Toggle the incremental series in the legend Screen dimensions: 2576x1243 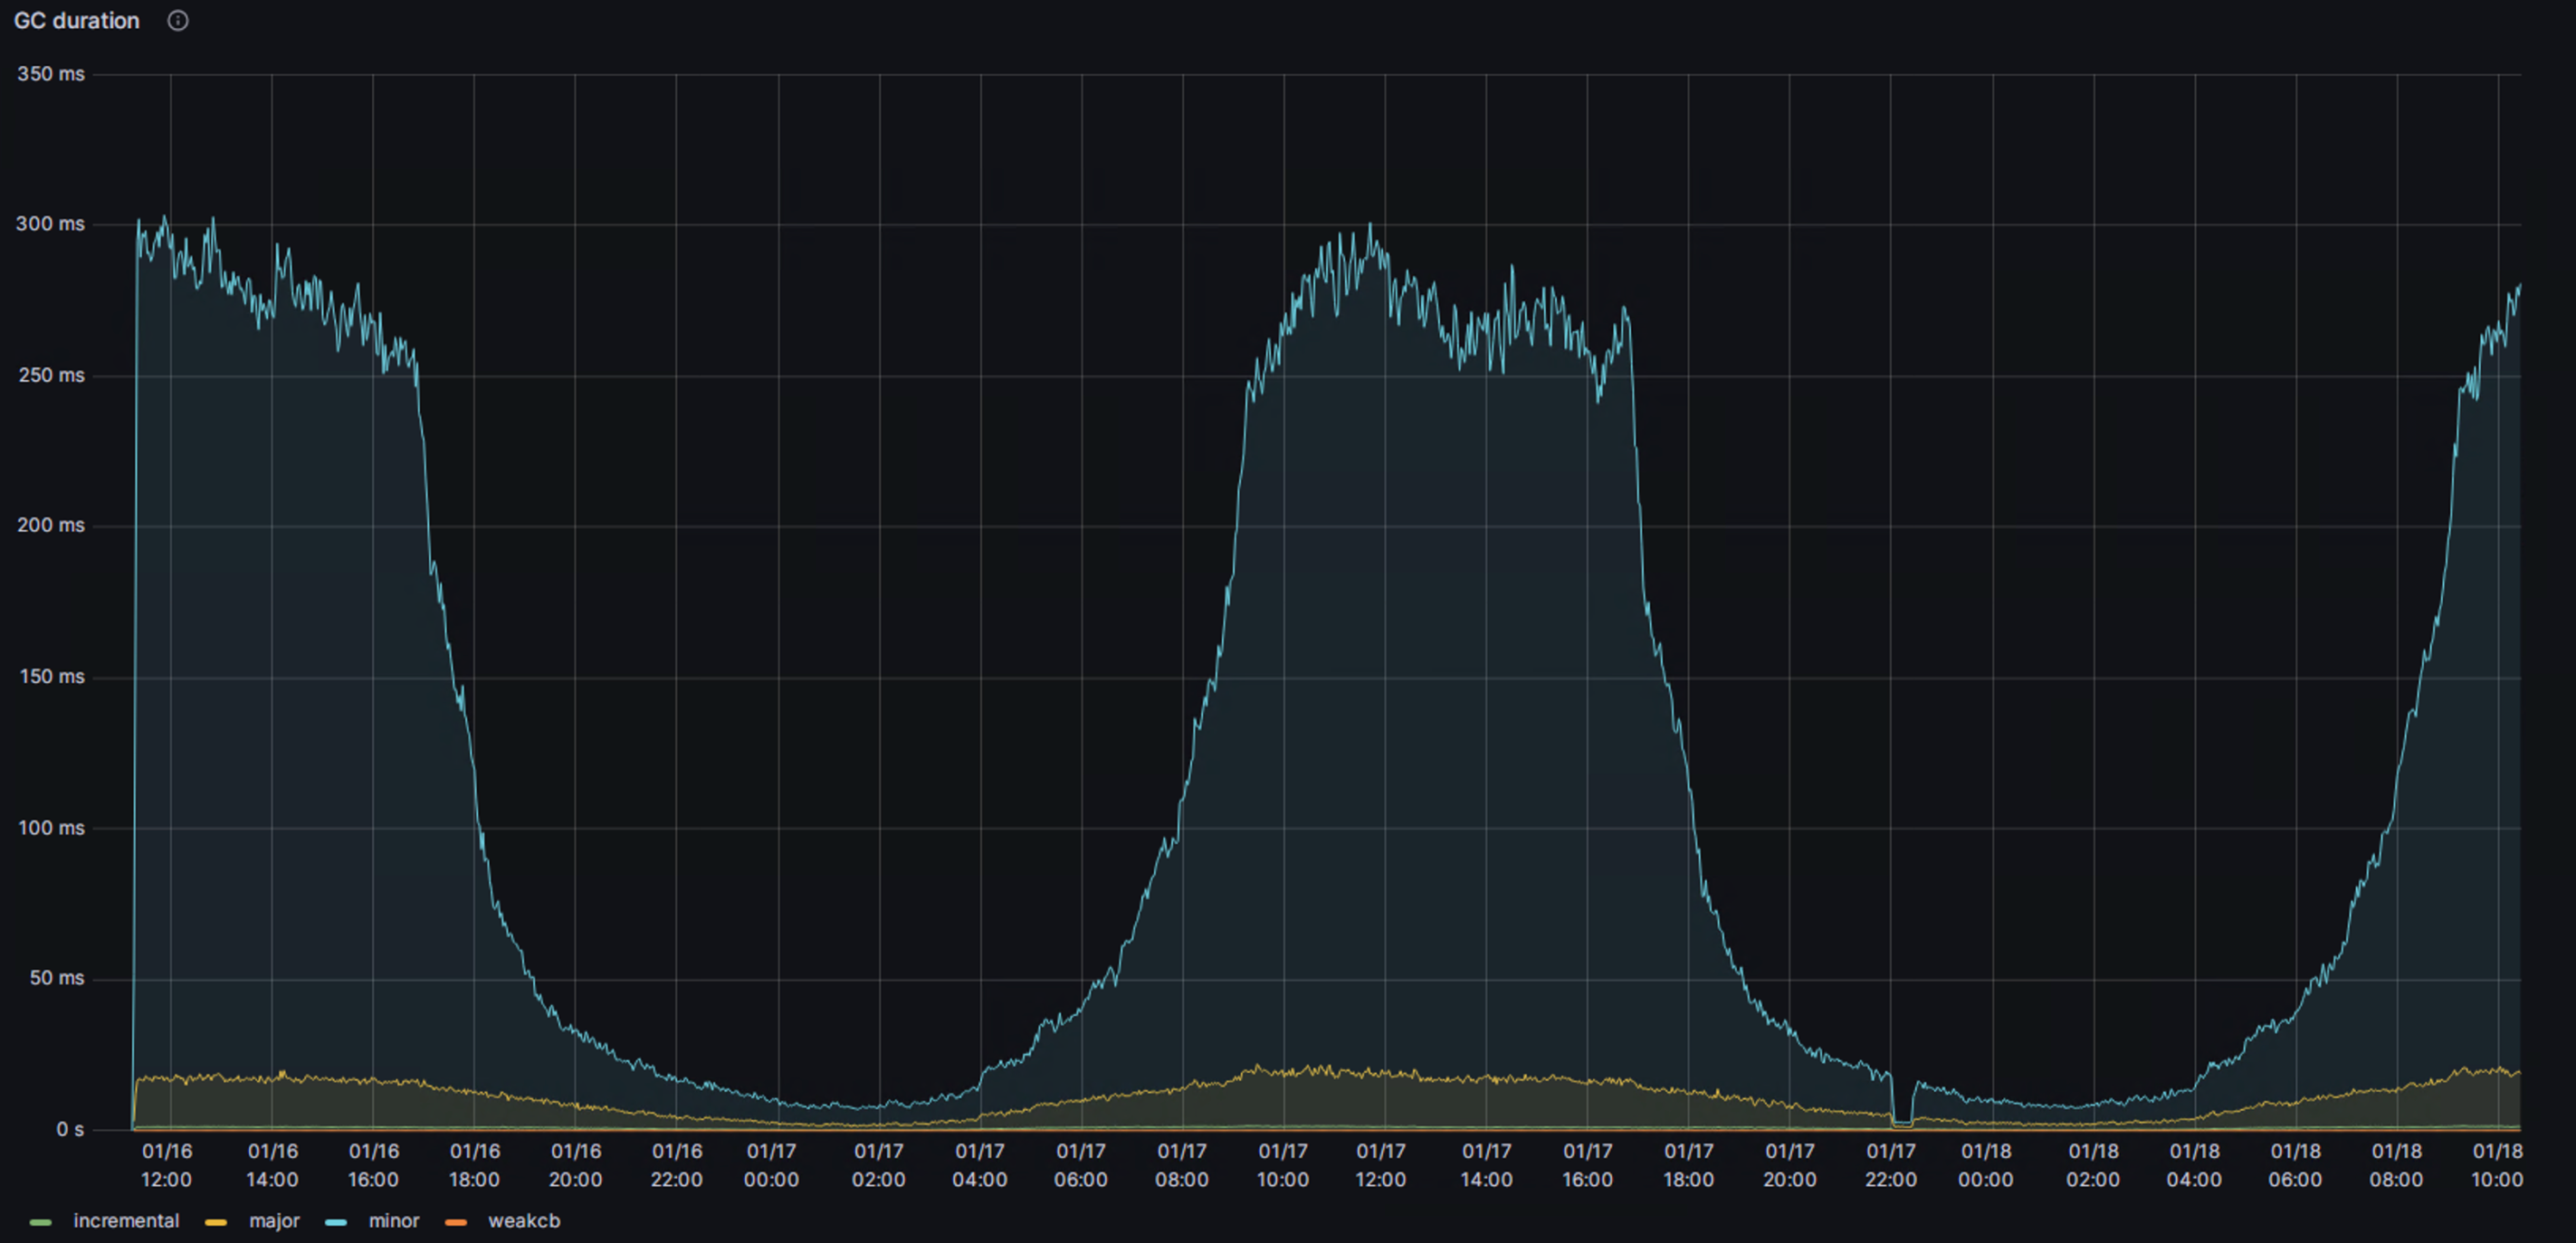pyautogui.click(x=125, y=1221)
